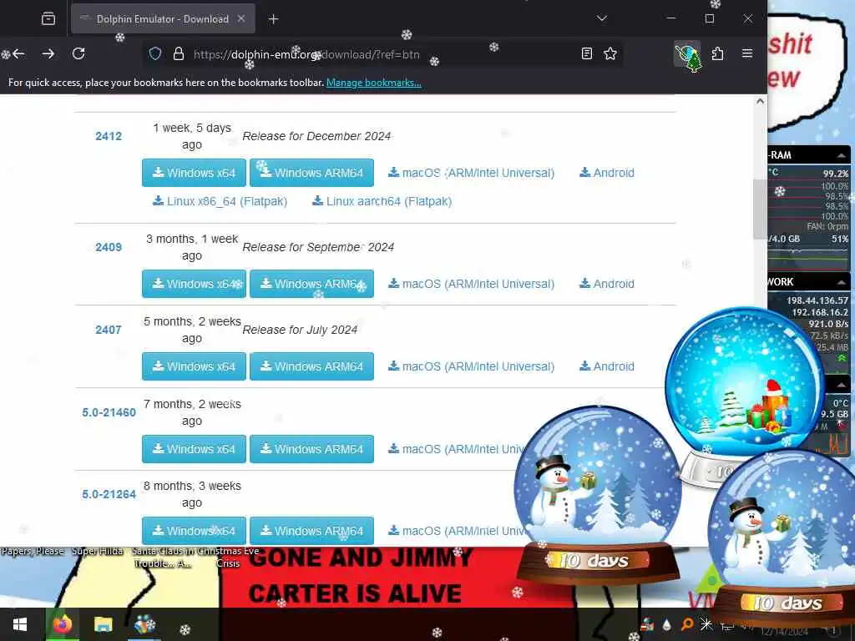The height and width of the screenshot is (641, 855).
Task: Reload the Dolphin download page
Action: (x=78, y=53)
